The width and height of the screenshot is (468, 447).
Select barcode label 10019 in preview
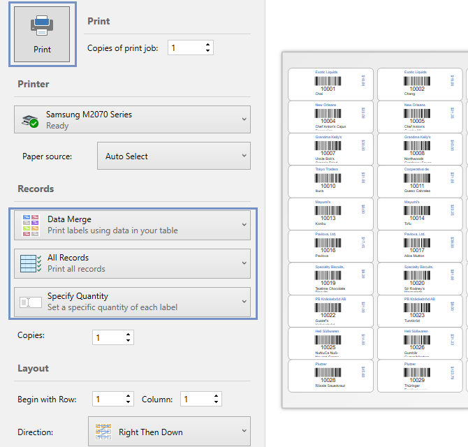330,279
